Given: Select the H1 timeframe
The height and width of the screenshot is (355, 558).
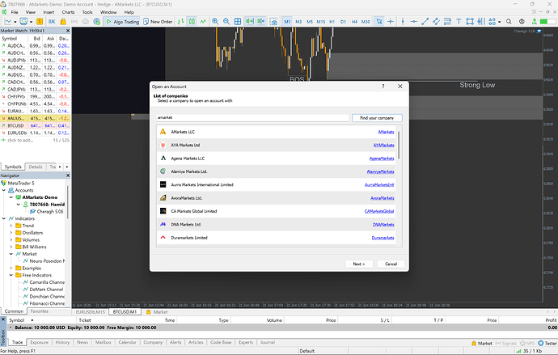Looking at the screenshot, I should tap(332, 22).
